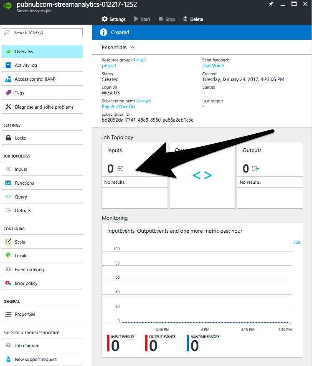This screenshot has height=366, width=312.
Task: Pin the blade with pin icon
Action: (271, 4)
